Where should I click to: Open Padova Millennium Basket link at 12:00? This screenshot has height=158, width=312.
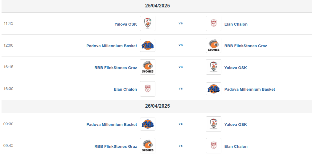tap(112, 46)
